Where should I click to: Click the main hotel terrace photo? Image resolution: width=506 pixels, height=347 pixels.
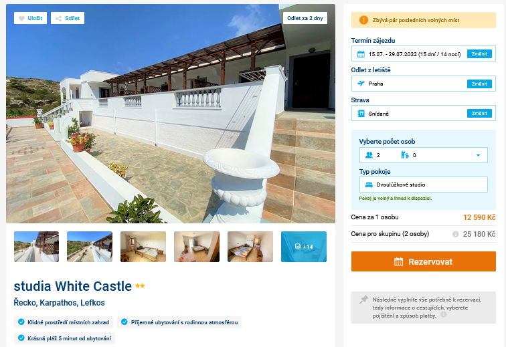tap(171, 114)
